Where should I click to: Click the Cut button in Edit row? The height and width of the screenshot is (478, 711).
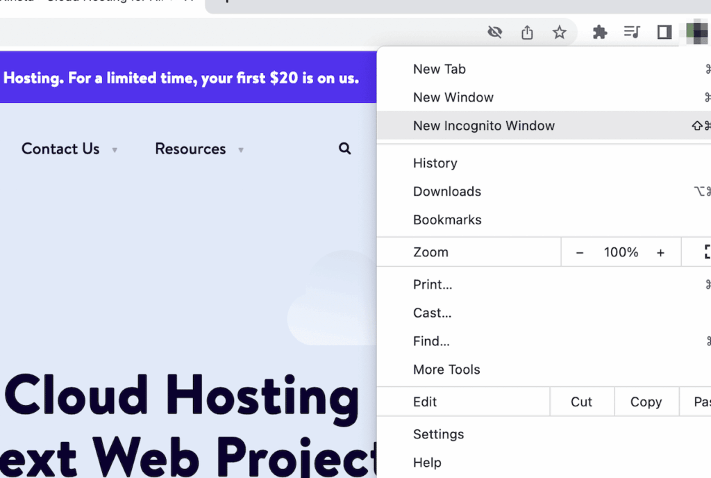tap(581, 402)
